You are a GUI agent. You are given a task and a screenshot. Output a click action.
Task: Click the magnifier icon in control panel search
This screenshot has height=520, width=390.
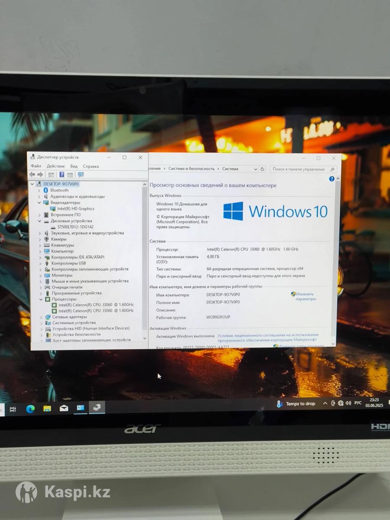tap(332, 169)
